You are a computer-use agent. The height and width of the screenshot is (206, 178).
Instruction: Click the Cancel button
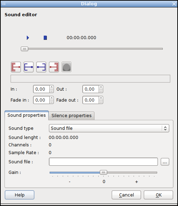pos(126,195)
